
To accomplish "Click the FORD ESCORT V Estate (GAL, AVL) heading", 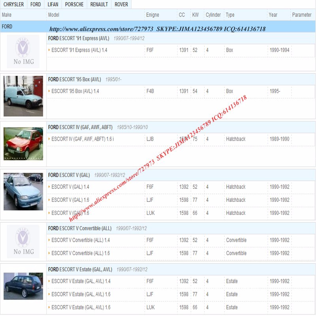I will coord(80,269).
